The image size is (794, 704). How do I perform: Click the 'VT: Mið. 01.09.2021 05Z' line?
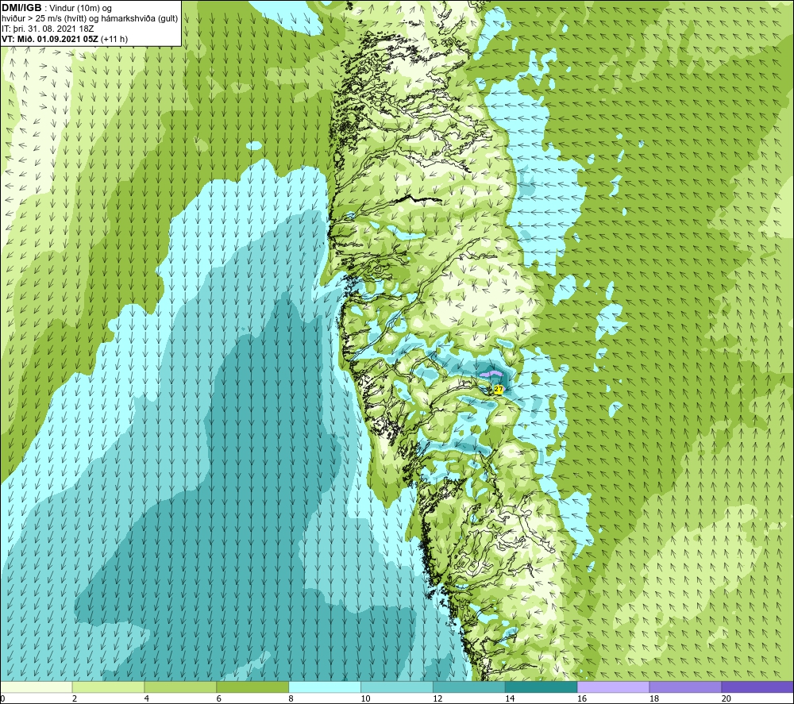pos(50,39)
